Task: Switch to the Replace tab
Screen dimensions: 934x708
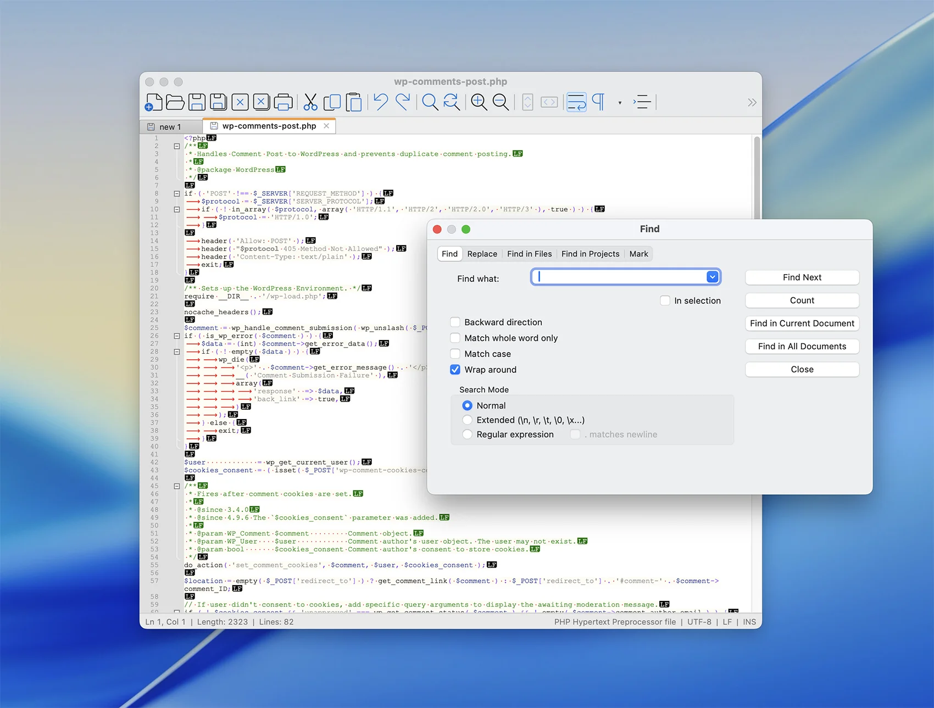Action: 482,254
